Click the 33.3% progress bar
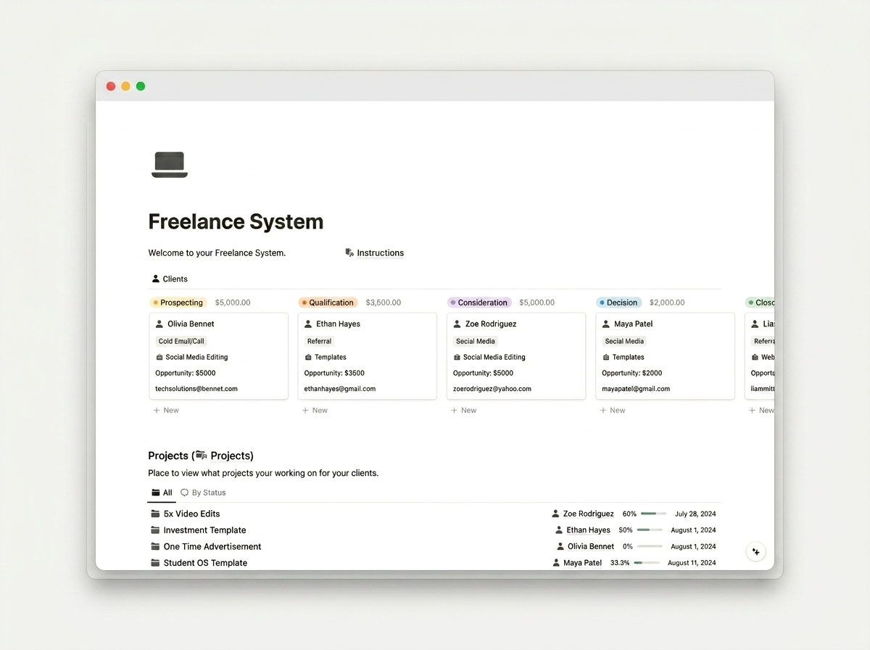870x650 pixels. [647, 563]
